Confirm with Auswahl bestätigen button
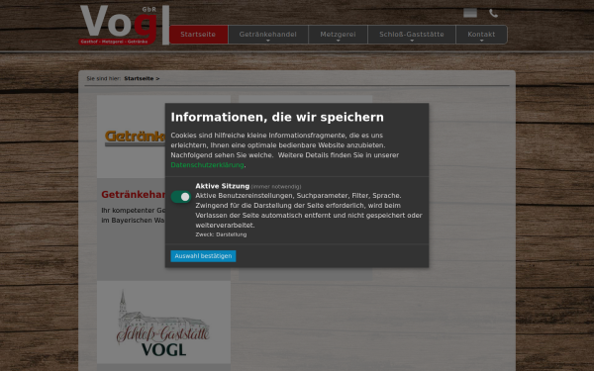The height and width of the screenshot is (371, 594). [203, 256]
